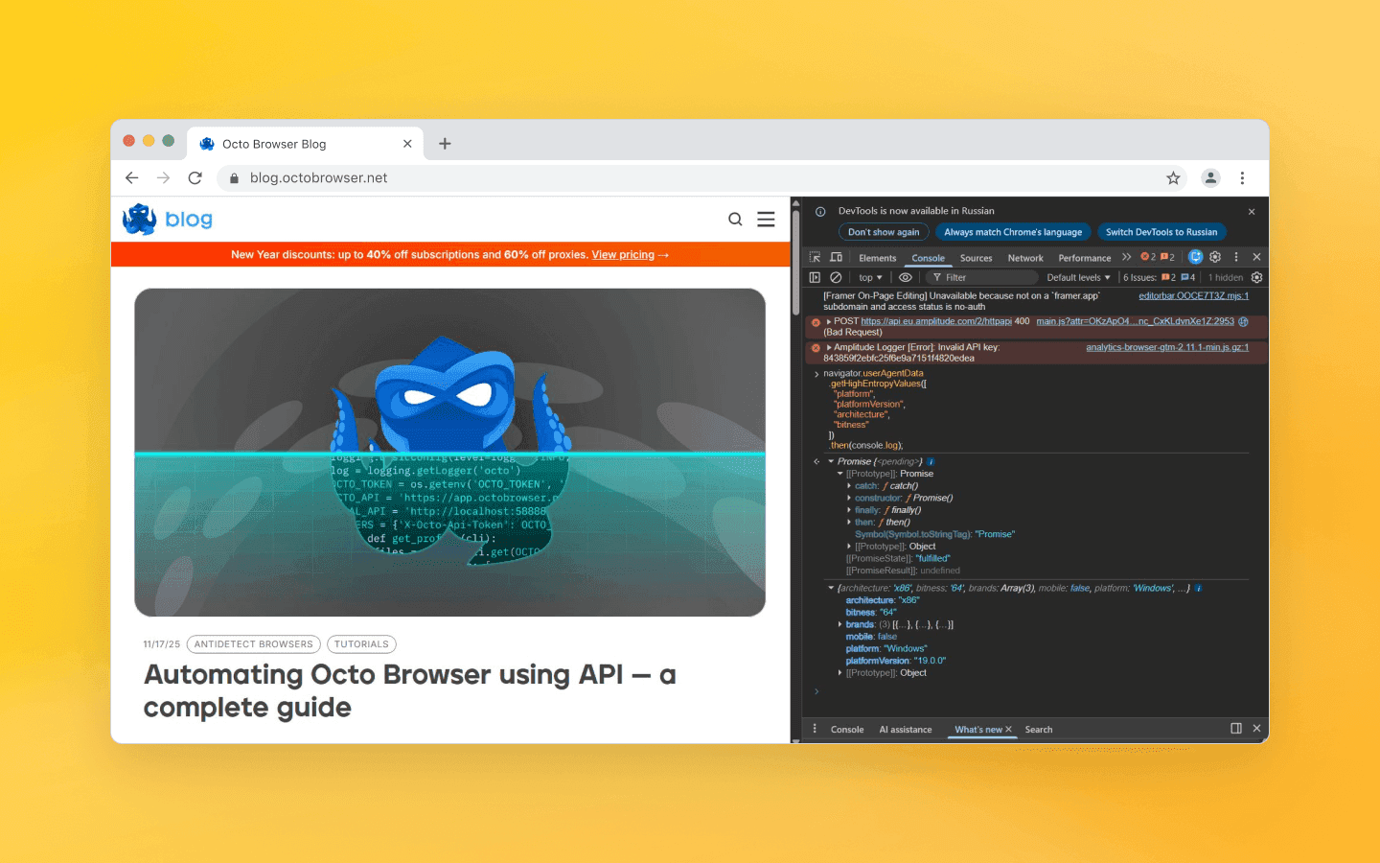Switch to the Network tab
The width and height of the screenshot is (1380, 863).
tap(1025, 258)
